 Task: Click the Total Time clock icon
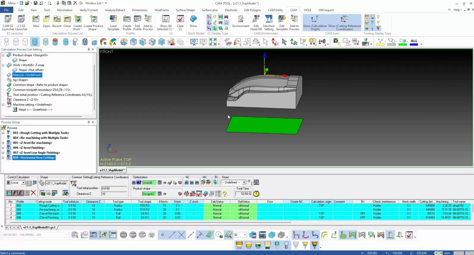[256, 194]
